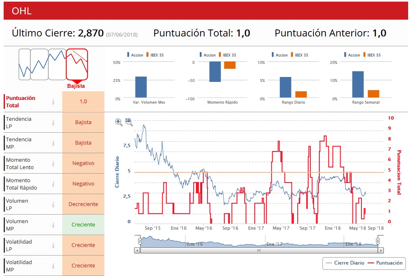Click orange IBEX 35 bar in Momento Rápido
The image size is (411, 276).
click(230, 65)
